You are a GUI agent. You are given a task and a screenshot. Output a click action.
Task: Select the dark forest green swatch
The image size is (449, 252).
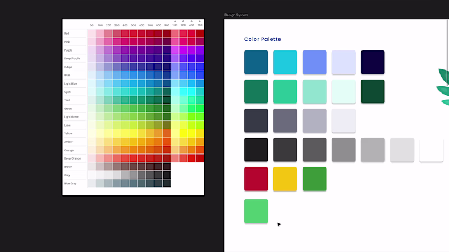click(373, 91)
